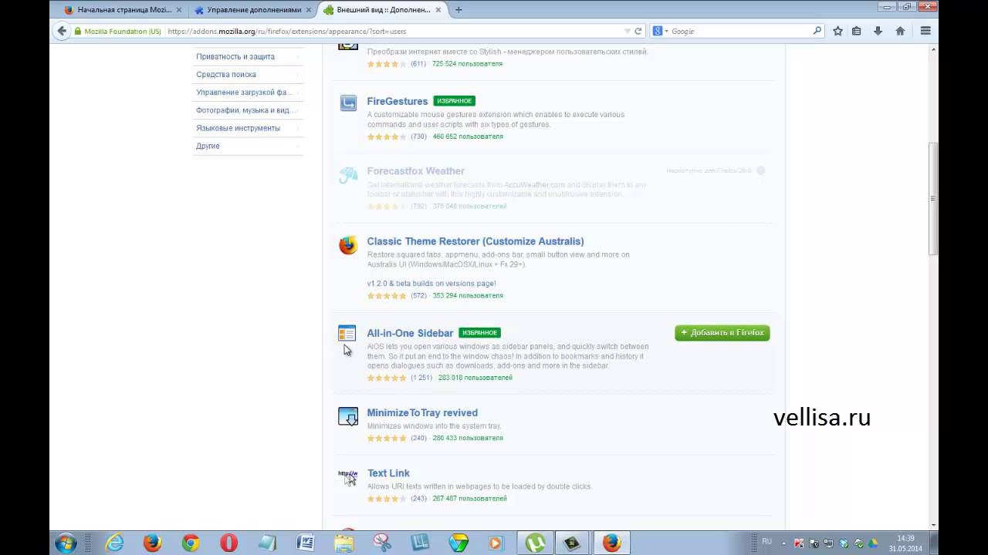988x555 pixels.
Task: Go to the Firefox home page icon
Action: point(900,31)
